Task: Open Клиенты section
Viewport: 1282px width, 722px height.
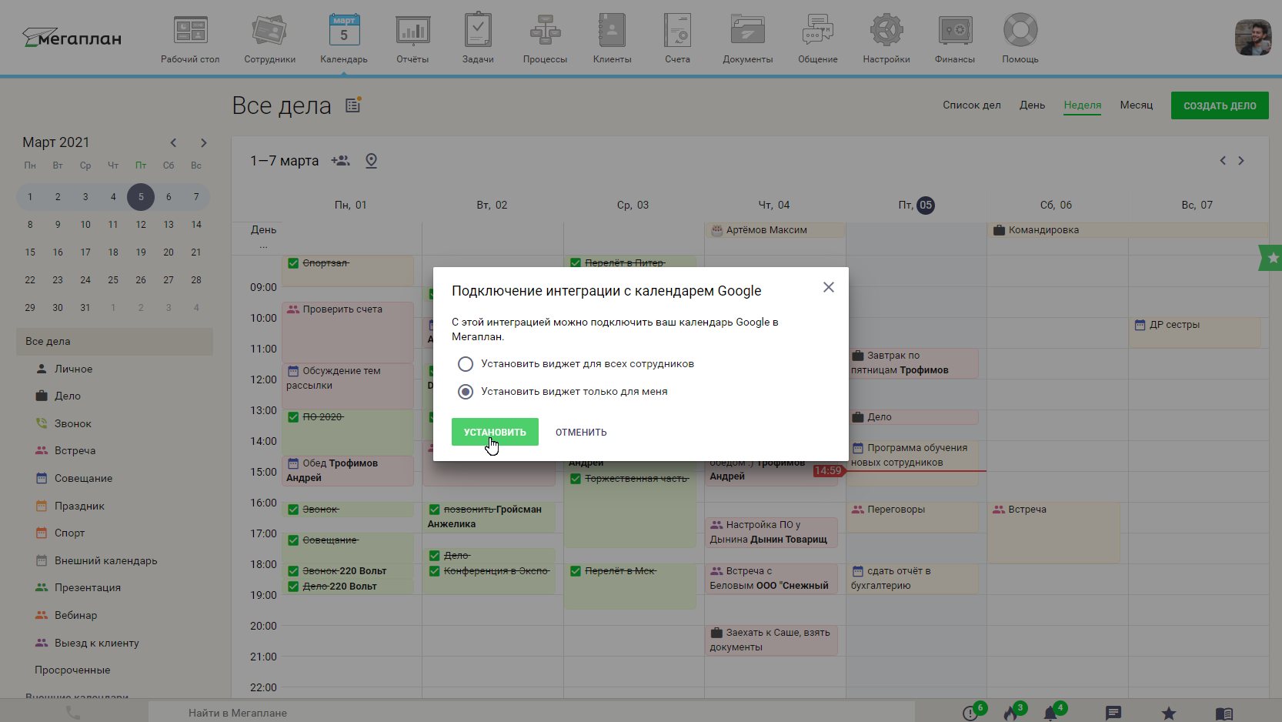Action: point(612,38)
